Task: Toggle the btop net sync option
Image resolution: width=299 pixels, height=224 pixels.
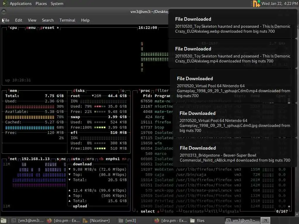Action: (61, 159)
